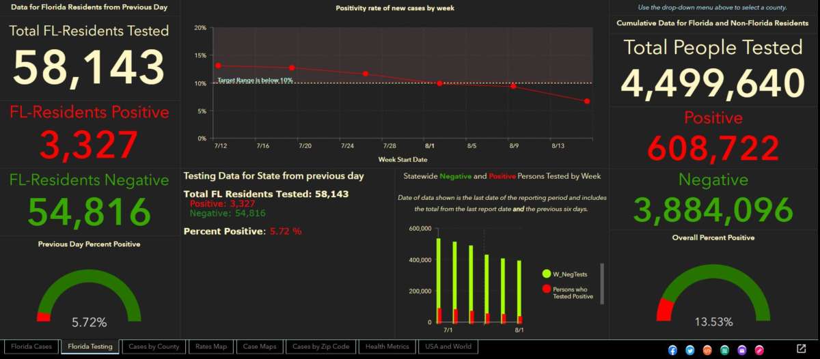Select the 7/12 data point on positivity chart

[x=218, y=66]
